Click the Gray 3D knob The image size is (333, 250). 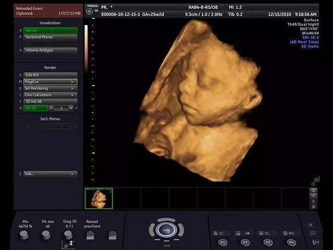(x=68, y=235)
